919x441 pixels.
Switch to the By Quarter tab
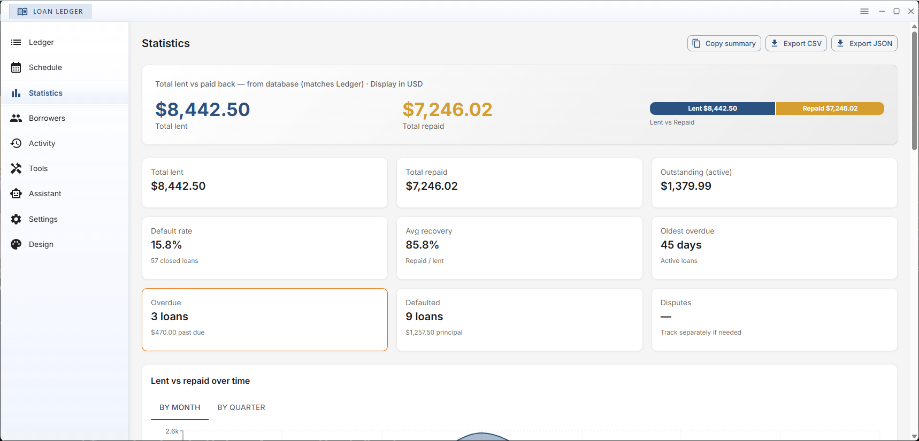241,407
